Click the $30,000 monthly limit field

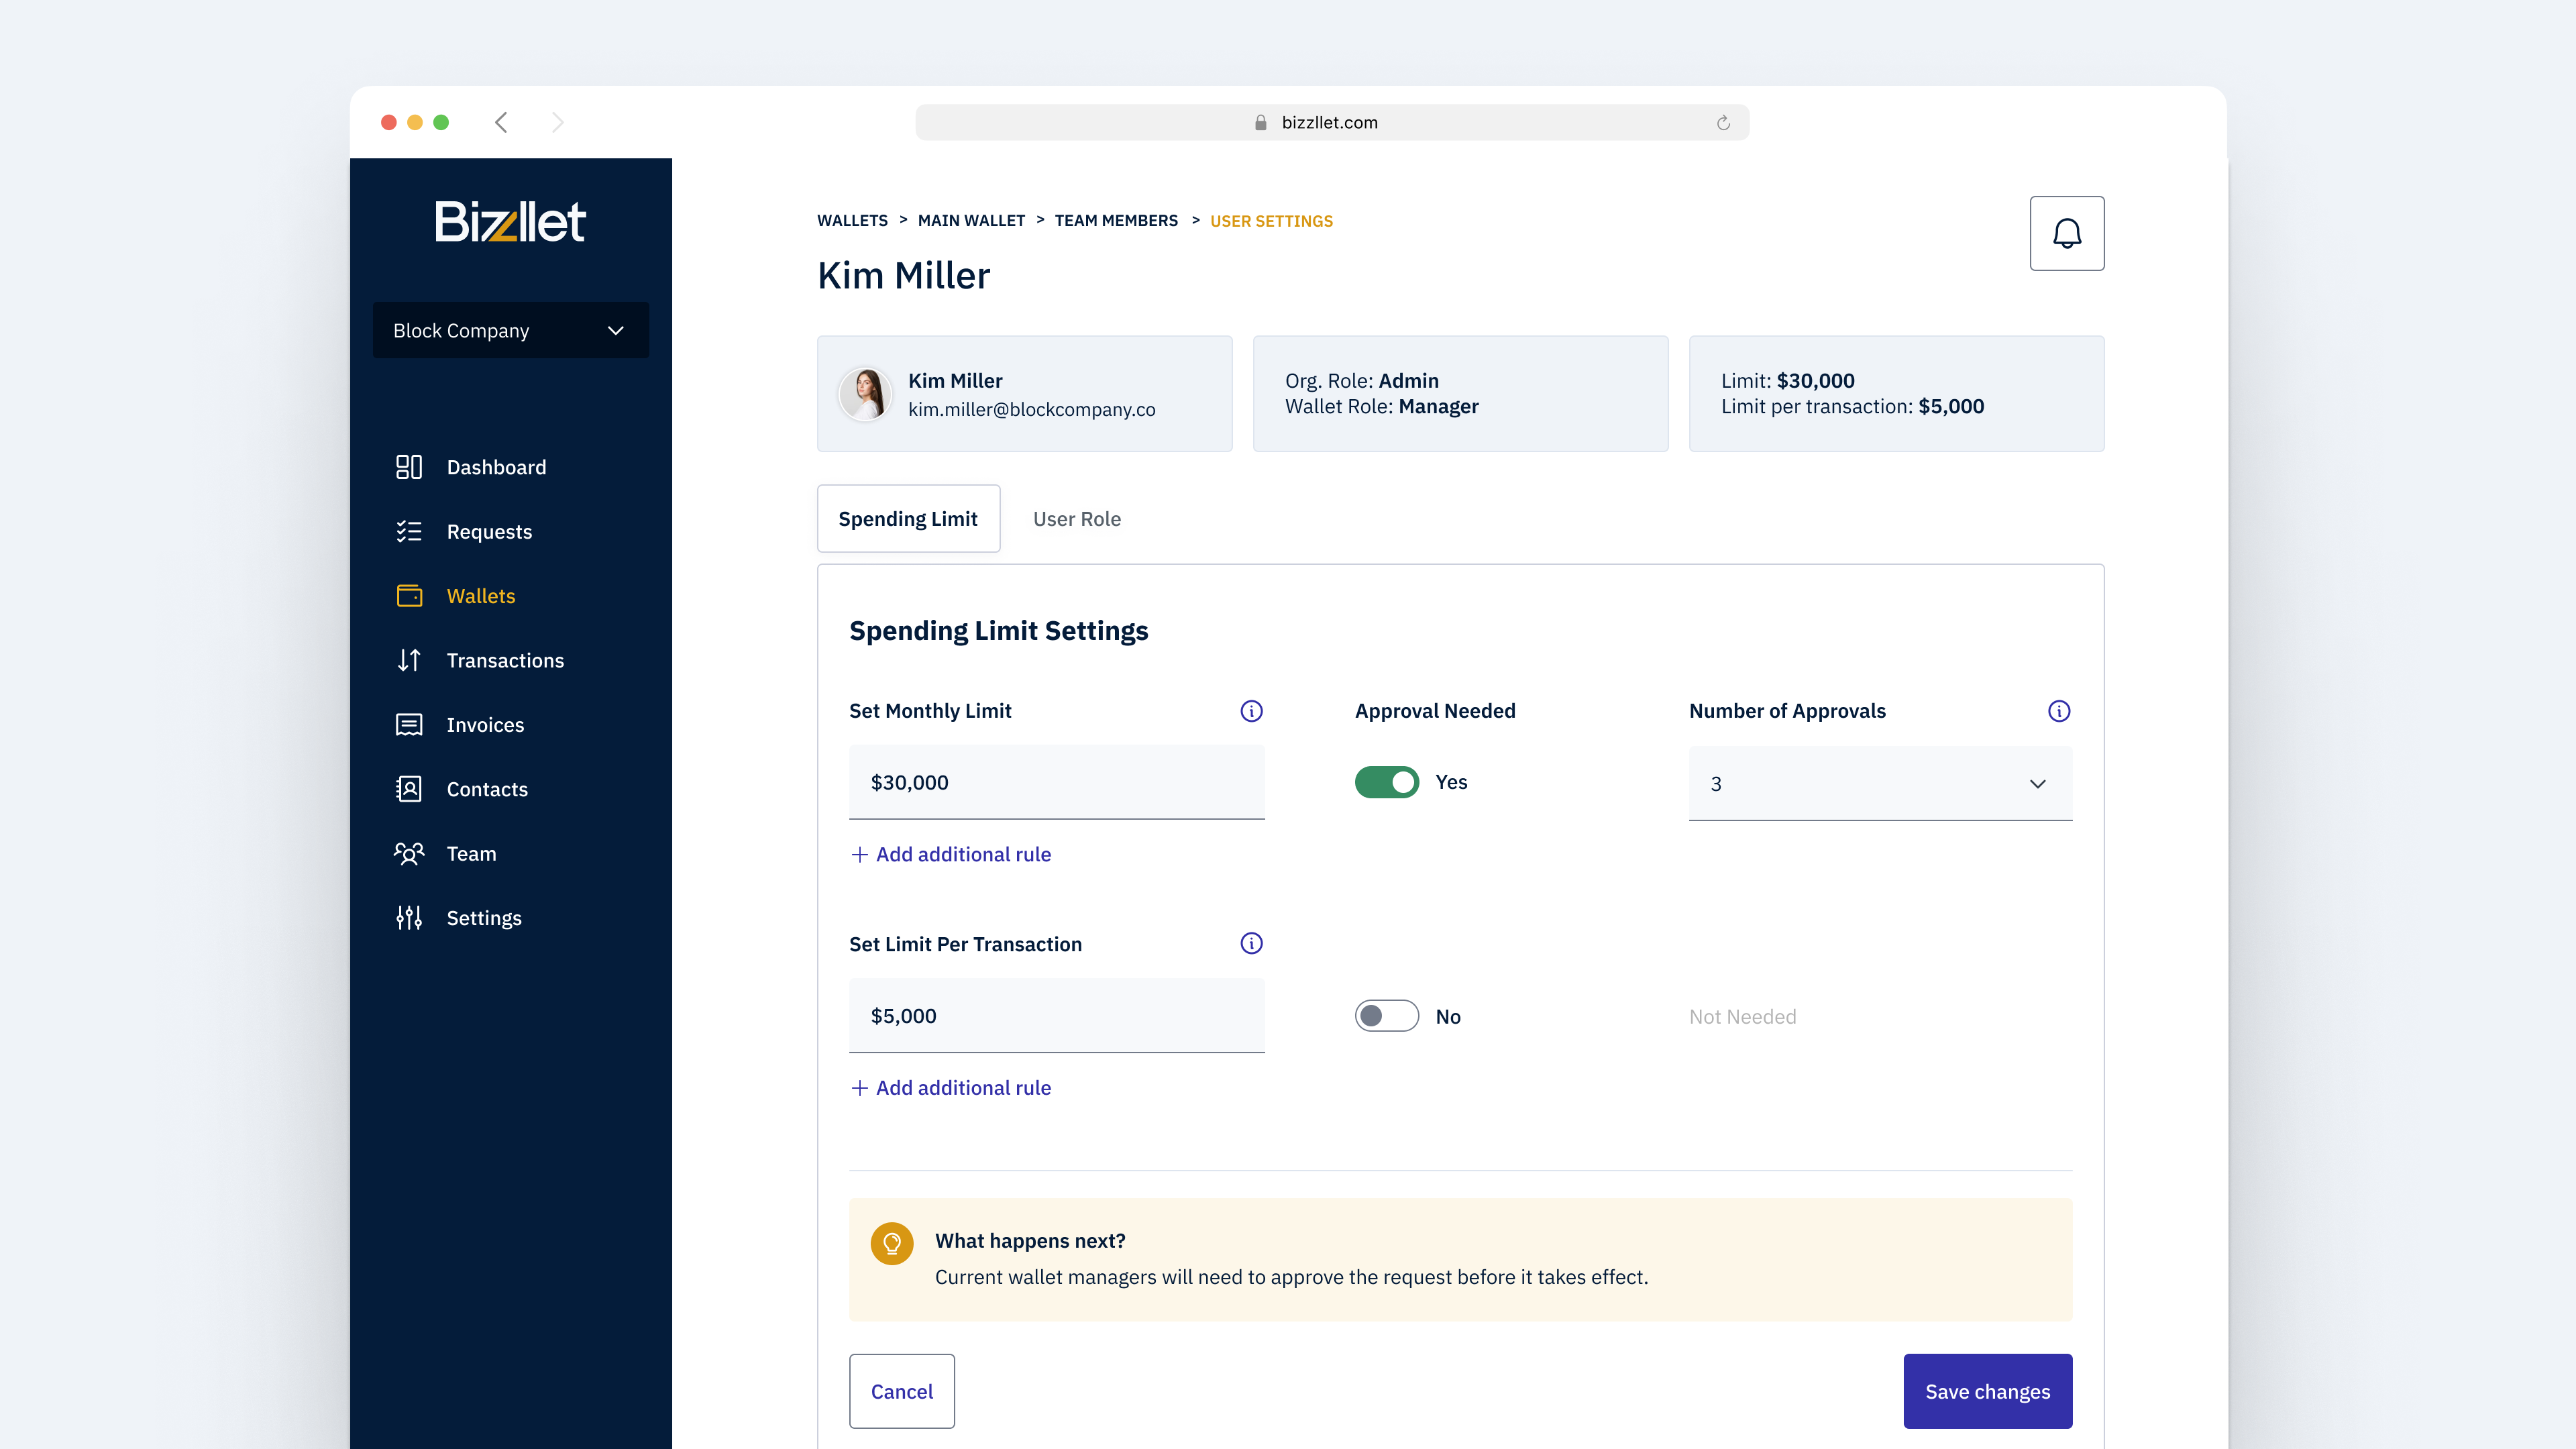1056,782
